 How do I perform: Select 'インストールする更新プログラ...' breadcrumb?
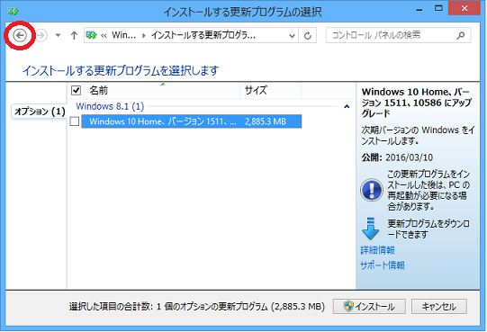[x=203, y=35]
